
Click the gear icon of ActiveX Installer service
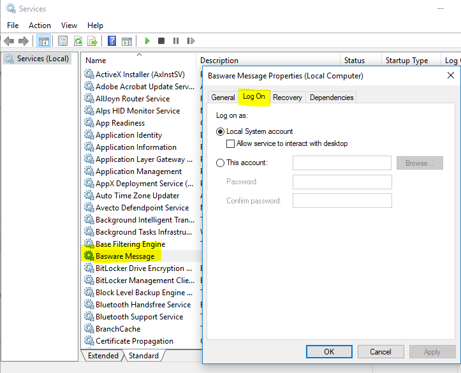pos(89,74)
